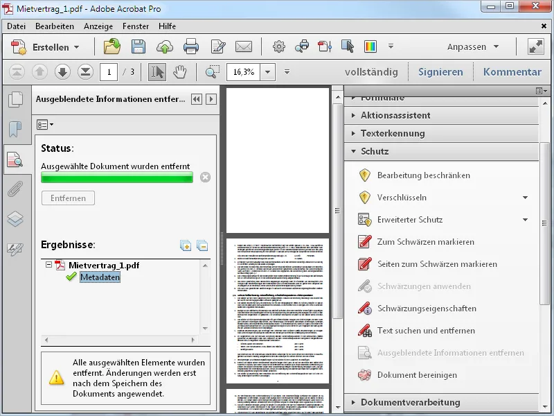The image size is (554, 416).
Task: Open the zoom percentage dropdown arrow
Action: coord(268,72)
